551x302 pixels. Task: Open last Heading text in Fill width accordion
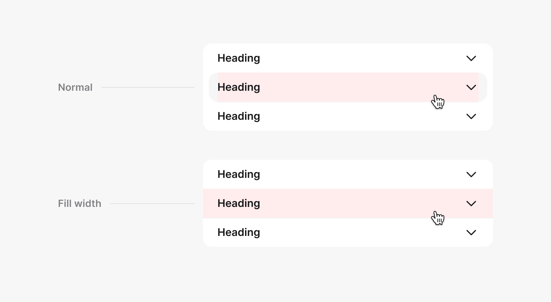[x=239, y=233]
